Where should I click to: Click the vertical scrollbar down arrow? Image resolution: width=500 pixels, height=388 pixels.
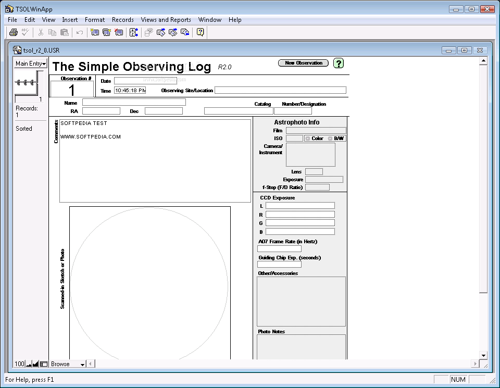483,355
